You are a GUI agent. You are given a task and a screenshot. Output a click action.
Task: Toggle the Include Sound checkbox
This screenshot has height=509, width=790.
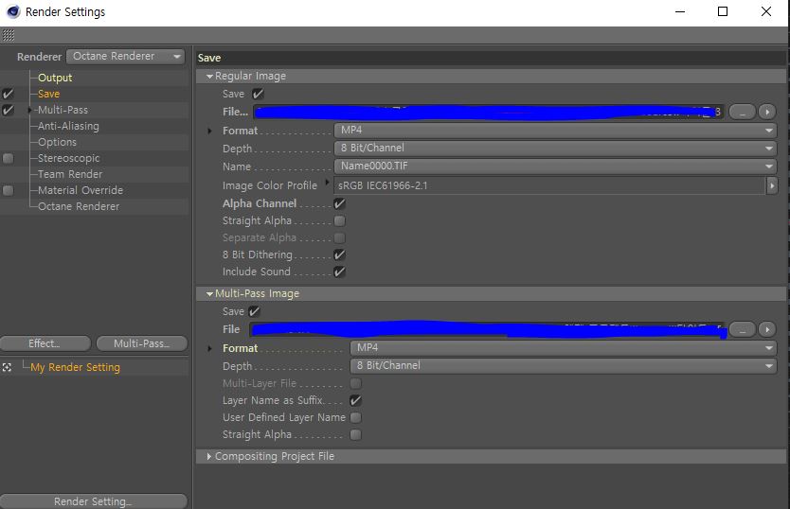click(x=339, y=272)
